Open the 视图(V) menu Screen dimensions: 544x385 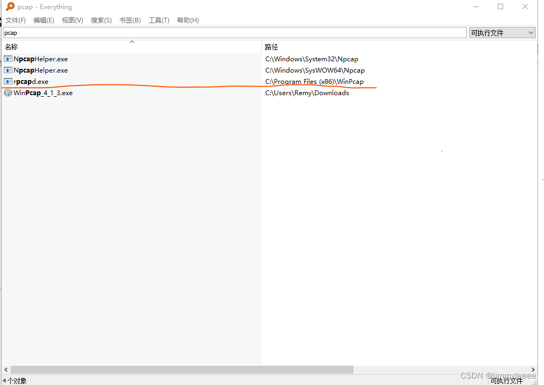(x=73, y=20)
